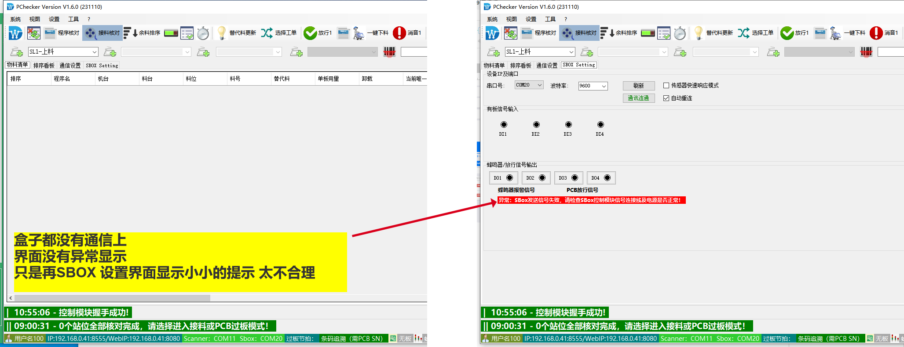Click 替代料更新 light bulb icon in left window
The height and width of the screenshot is (347, 904).
pos(222,33)
